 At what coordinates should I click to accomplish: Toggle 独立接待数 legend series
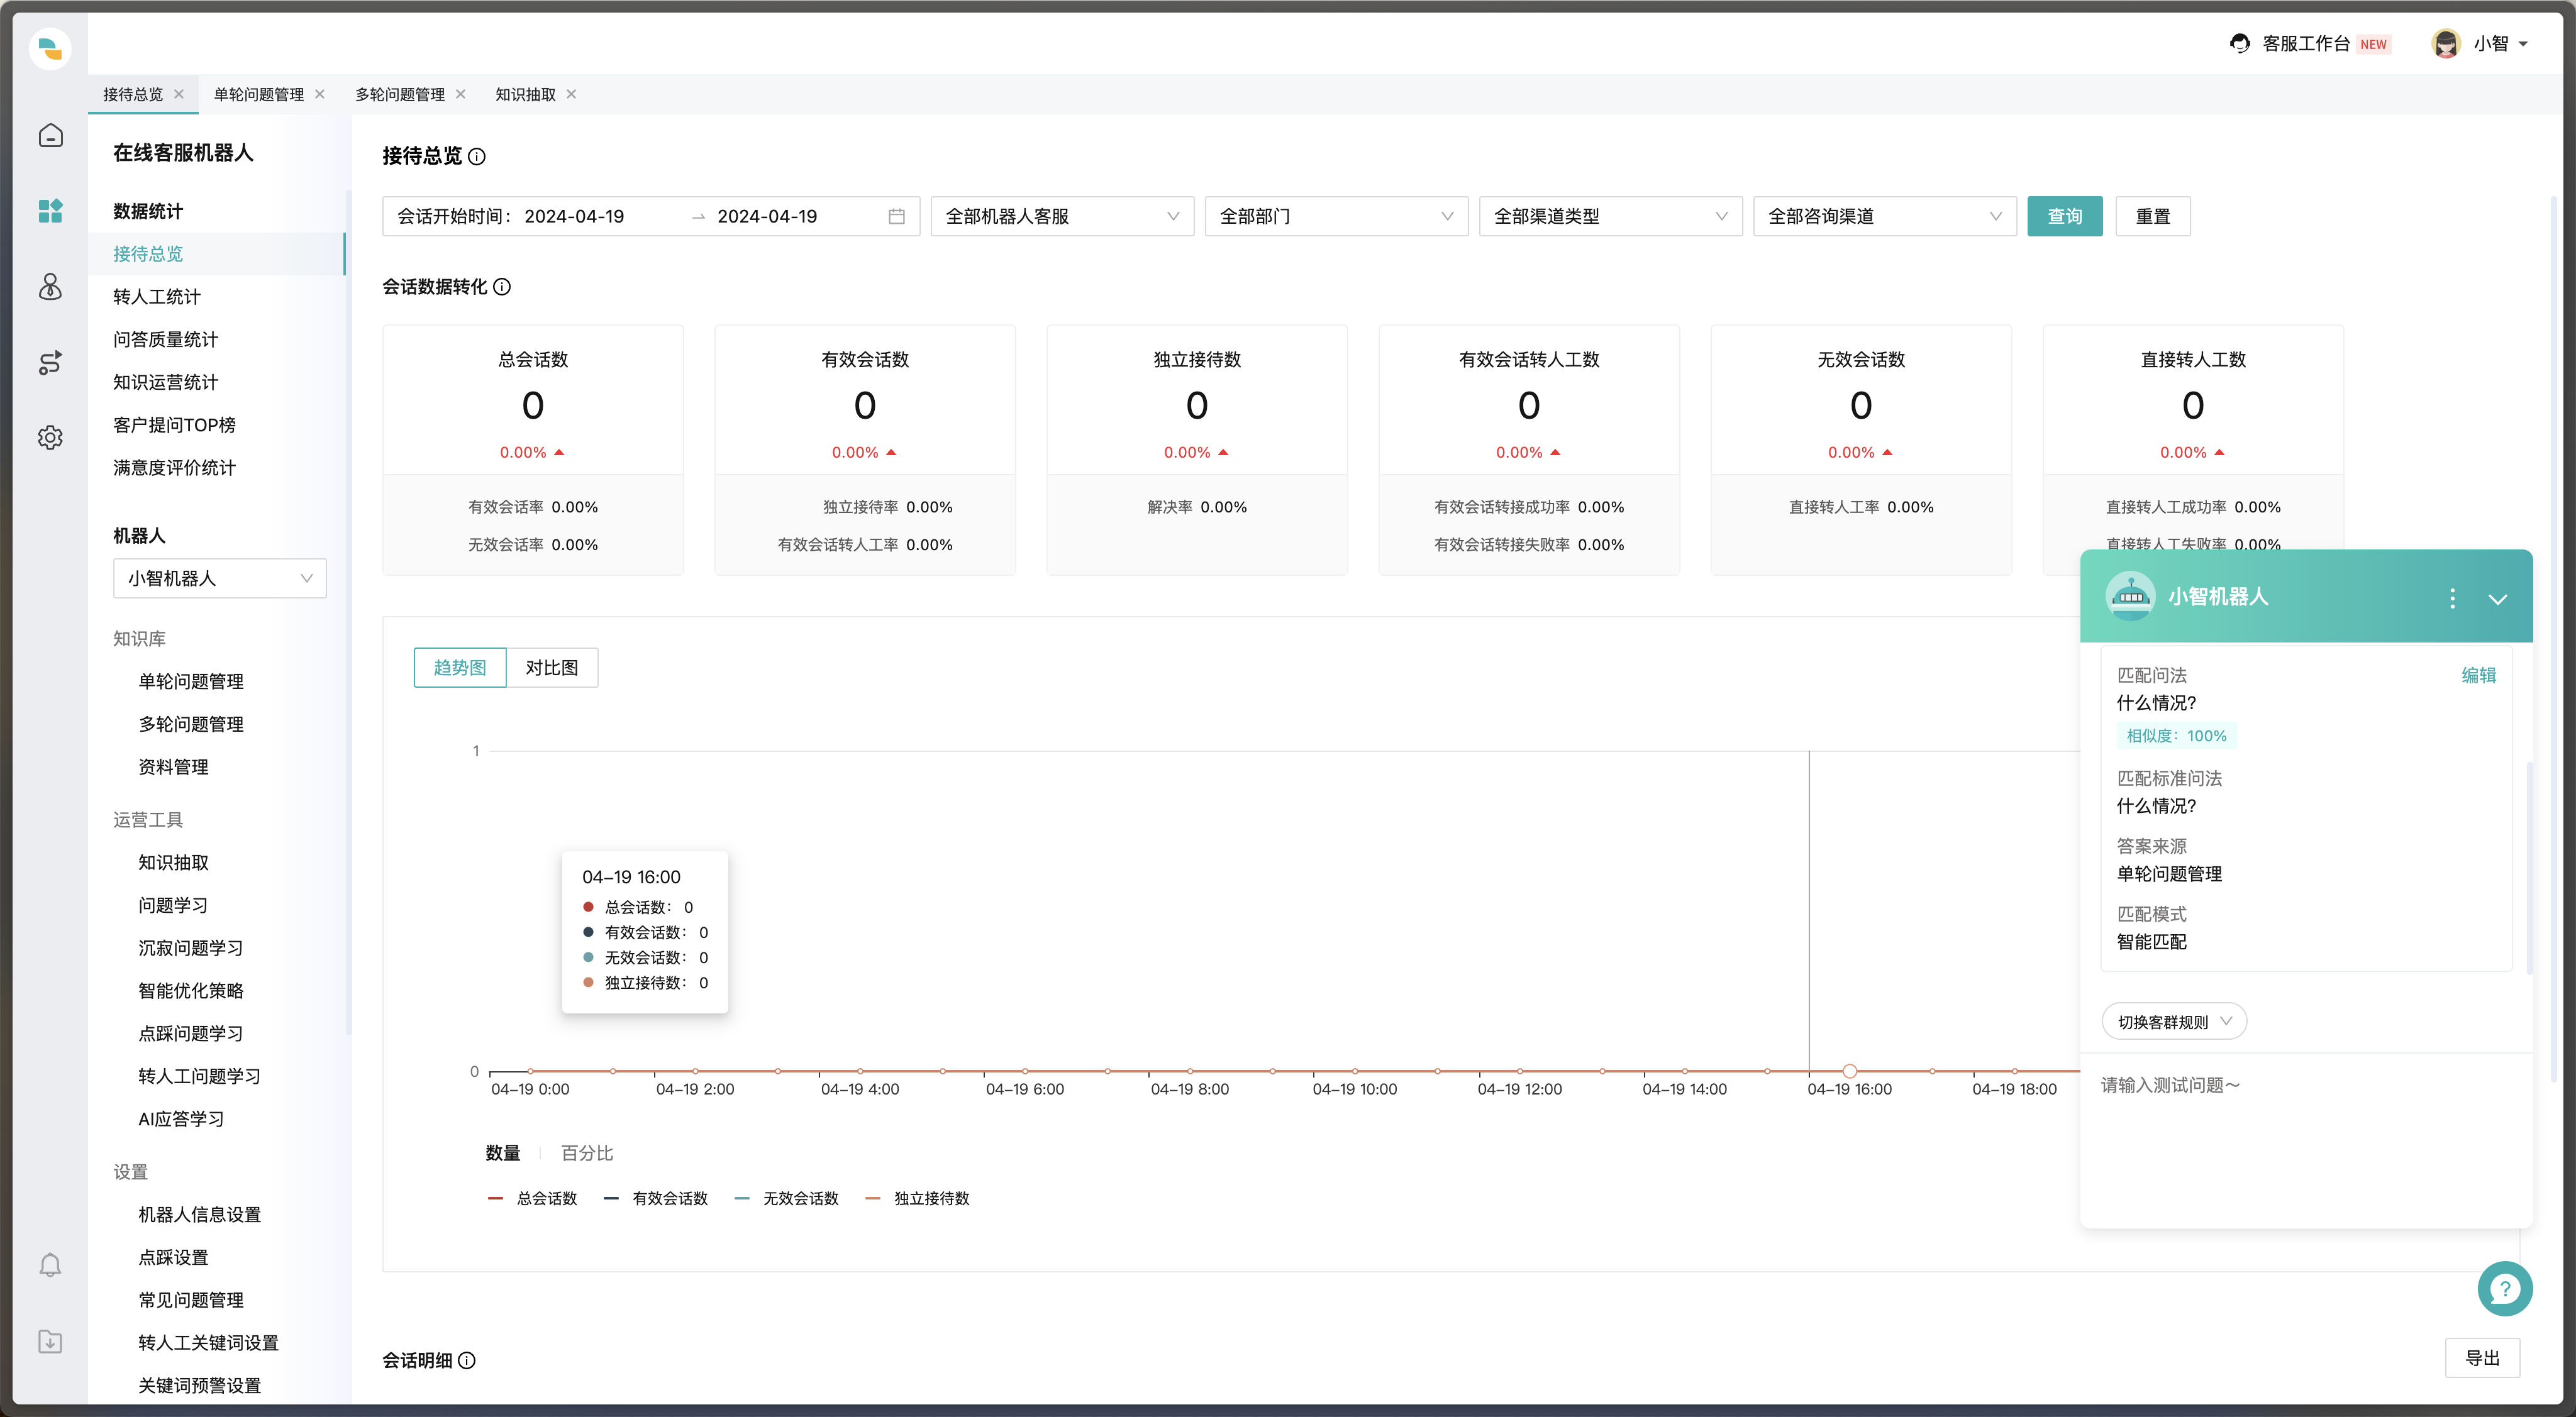coord(917,1198)
